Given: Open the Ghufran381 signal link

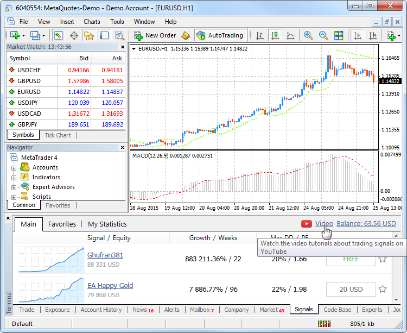Looking at the screenshot, I should [x=105, y=255].
